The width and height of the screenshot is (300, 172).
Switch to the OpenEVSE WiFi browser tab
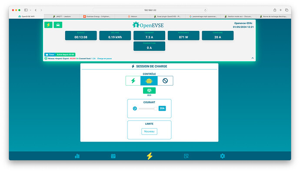(x=27, y=17)
